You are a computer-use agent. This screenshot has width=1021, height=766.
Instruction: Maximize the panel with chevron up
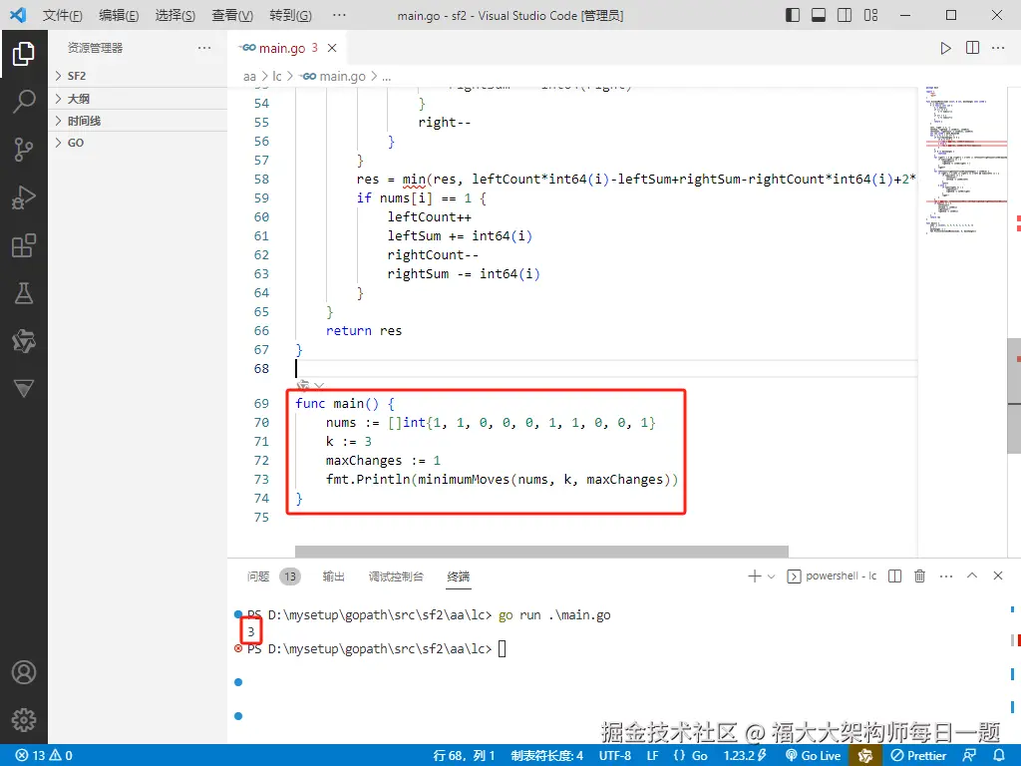(972, 575)
